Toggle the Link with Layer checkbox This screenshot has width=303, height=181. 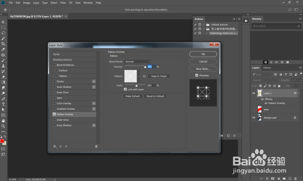tap(125, 89)
